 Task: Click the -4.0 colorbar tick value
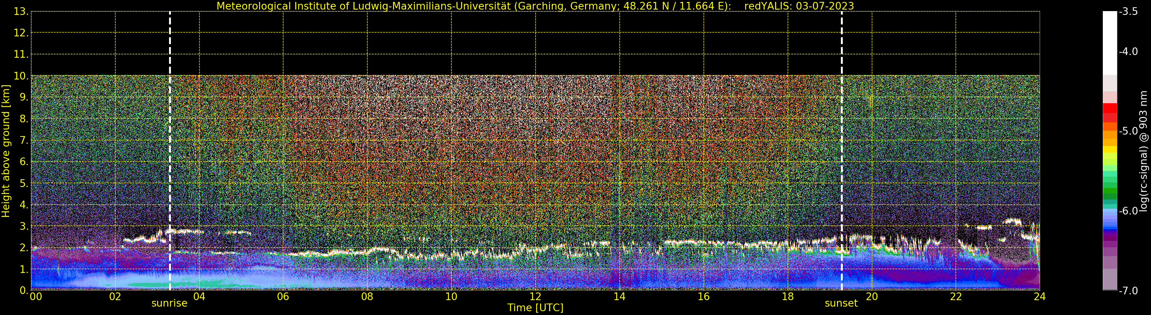pyautogui.click(x=1128, y=51)
